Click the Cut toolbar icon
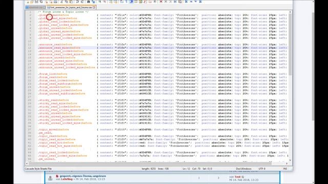This screenshot has height=184, width=328. click(x=61, y=2)
